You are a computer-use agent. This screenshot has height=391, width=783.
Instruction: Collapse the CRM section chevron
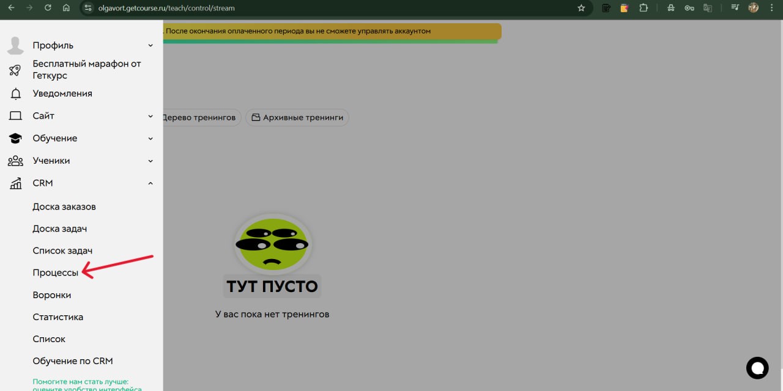pos(150,183)
